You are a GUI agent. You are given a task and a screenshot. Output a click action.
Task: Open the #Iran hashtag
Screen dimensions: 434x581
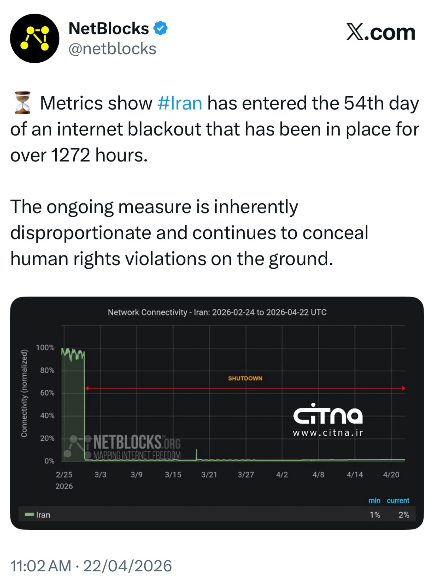click(x=180, y=103)
